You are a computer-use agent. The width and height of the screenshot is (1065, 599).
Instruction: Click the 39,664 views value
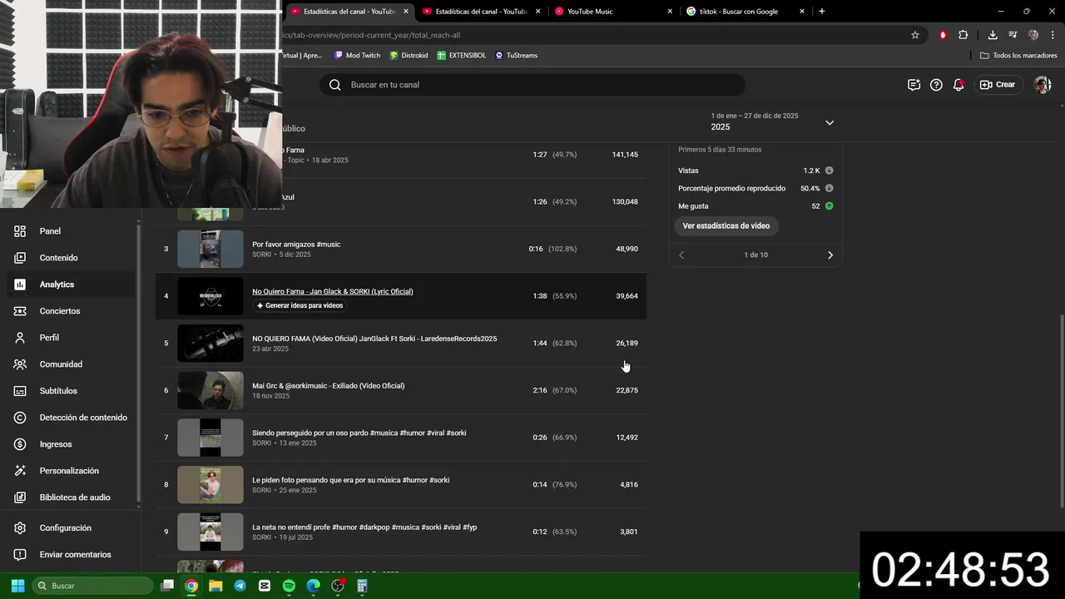click(x=627, y=296)
